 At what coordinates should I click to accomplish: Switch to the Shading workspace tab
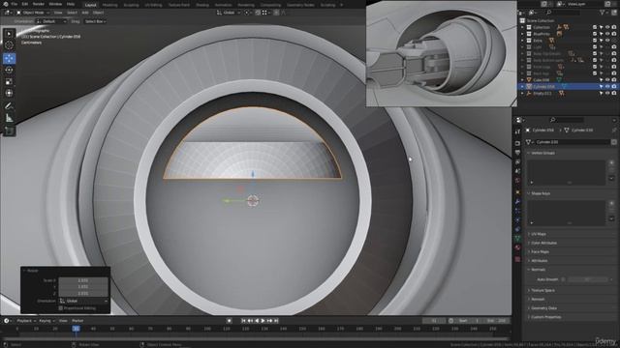(x=202, y=5)
